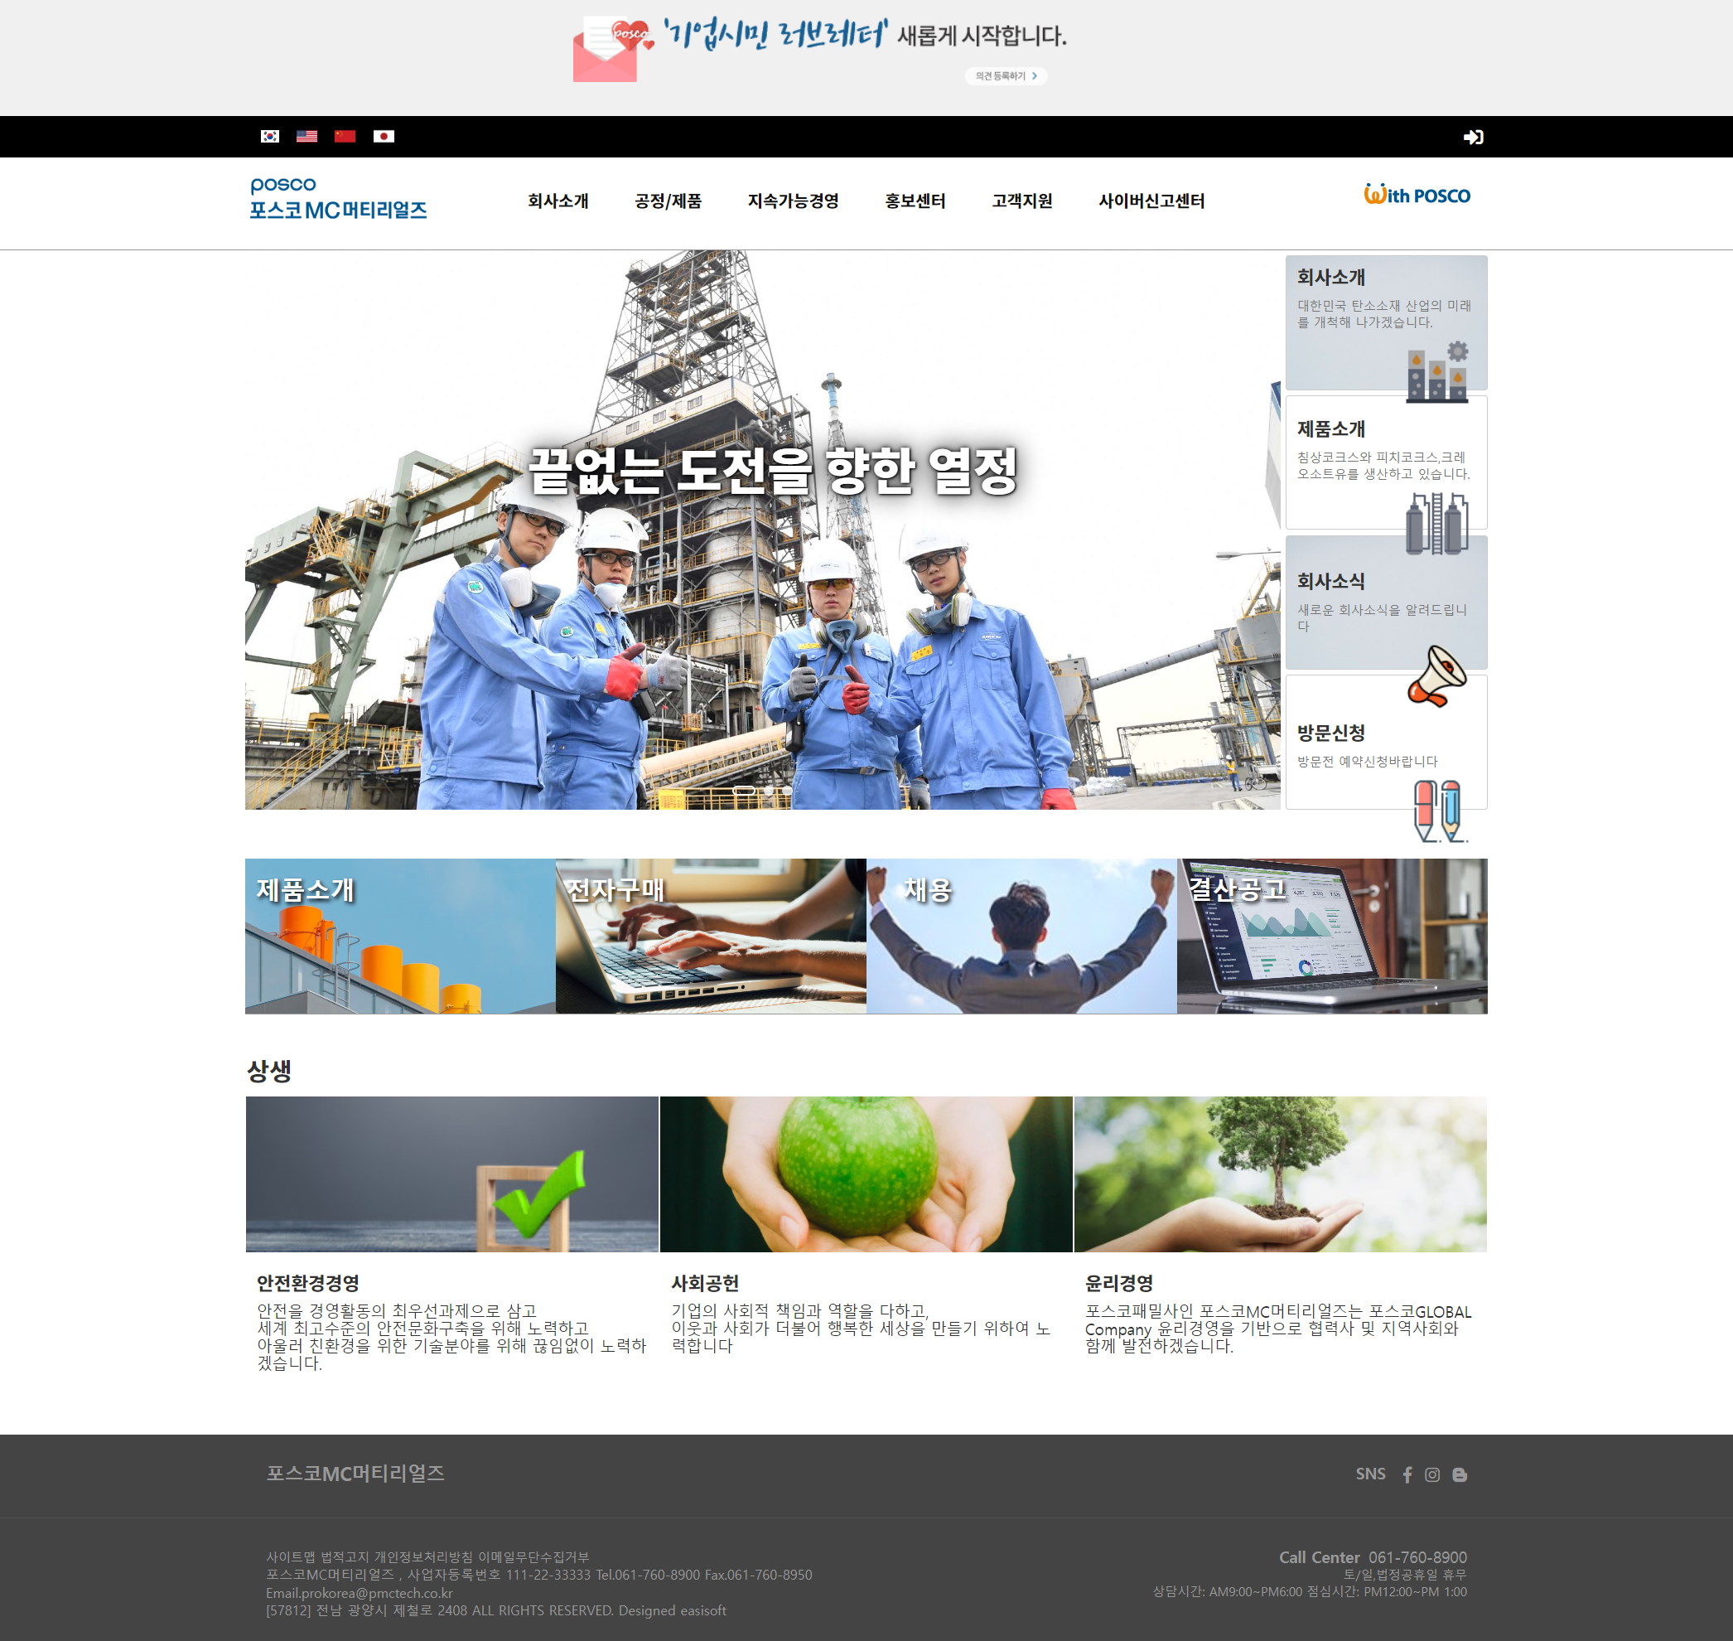Viewport: 1733px width, 1641px height.
Task: Click the SNS label in footer
Action: (x=1370, y=1474)
